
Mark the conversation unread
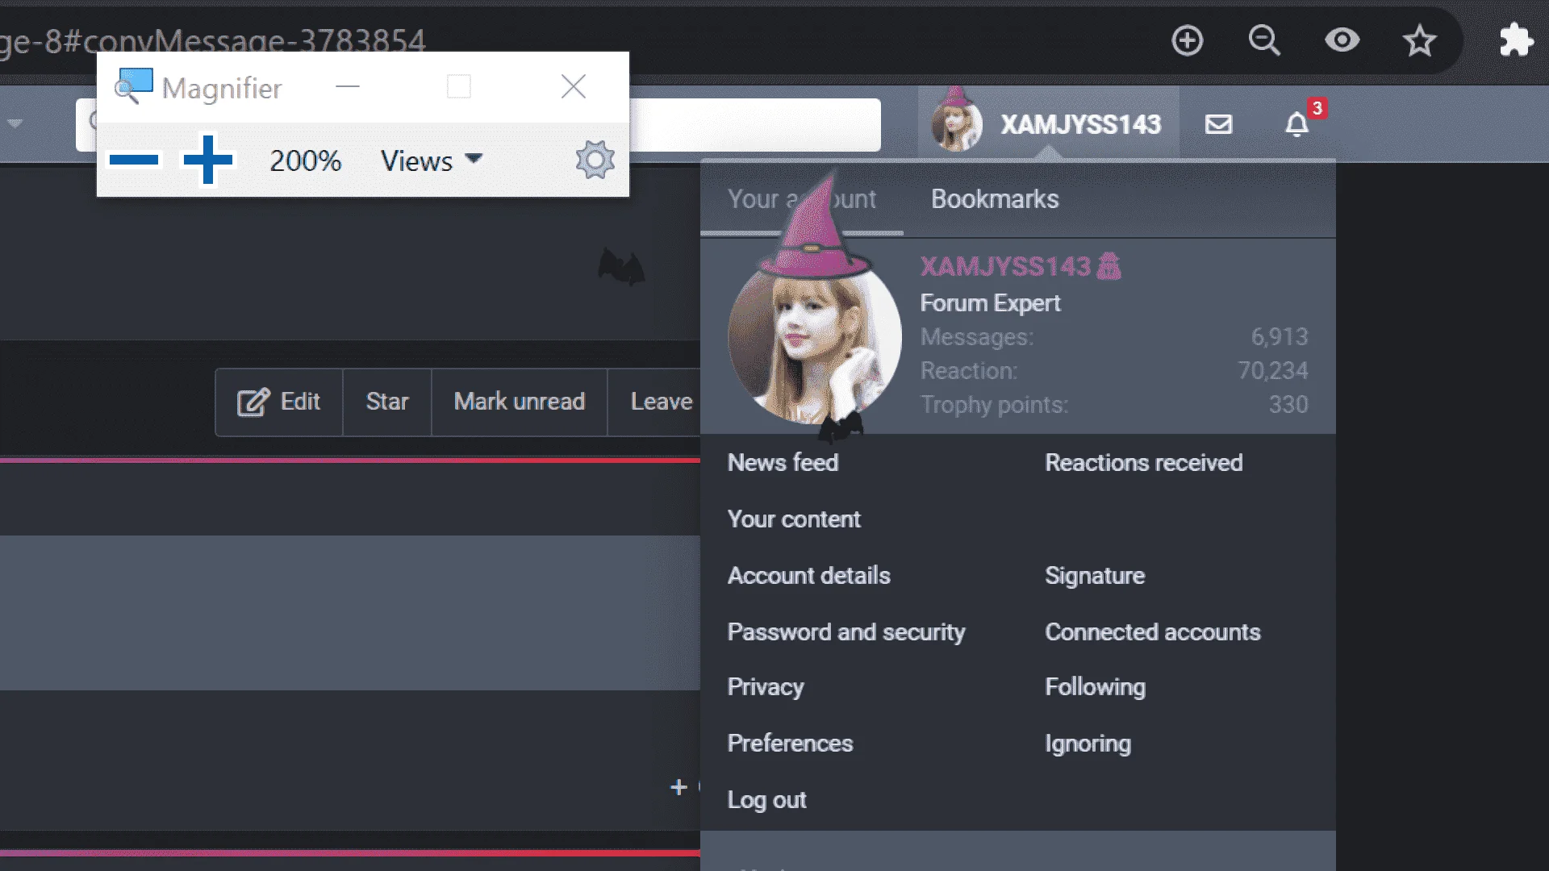click(x=520, y=402)
